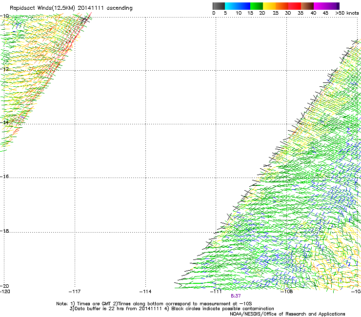Image resolution: width=361 pixels, height=317 pixels.
Task: Click the note line about Times are GMT
Action: pyautogui.click(x=154, y=304)
